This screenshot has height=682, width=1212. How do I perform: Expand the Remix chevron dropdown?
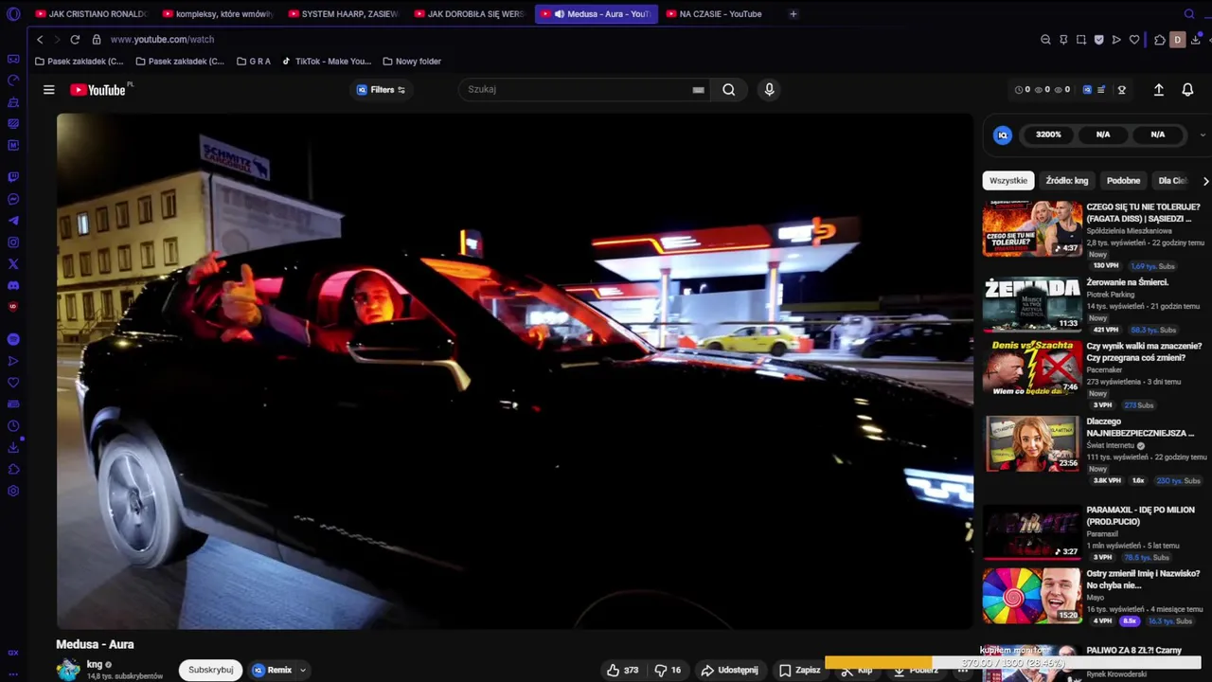coord(303,670)
